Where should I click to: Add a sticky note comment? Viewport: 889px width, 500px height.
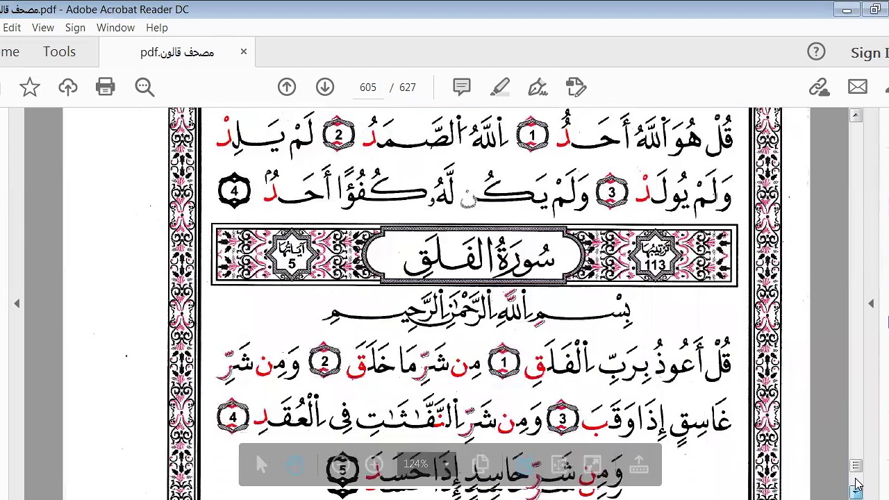coord(462,87)
